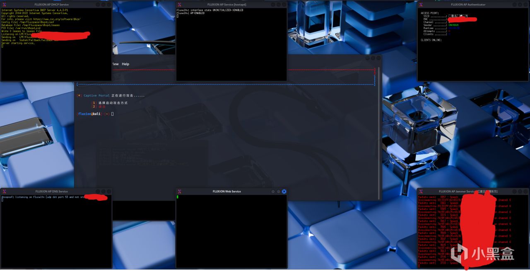Image resolution: width=530 pixels, height=271 pixels.
Task: Close the main fluxion terminal window
Action: 378,58
